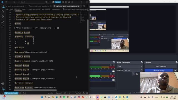Undock the OBS Controls panel

(x=177, y=62)
